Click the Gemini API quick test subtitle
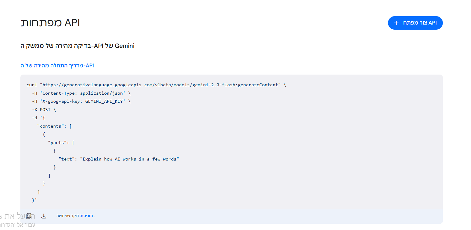Image resolution: width=471 pixels, height=230 pixels. coord(77,46)
